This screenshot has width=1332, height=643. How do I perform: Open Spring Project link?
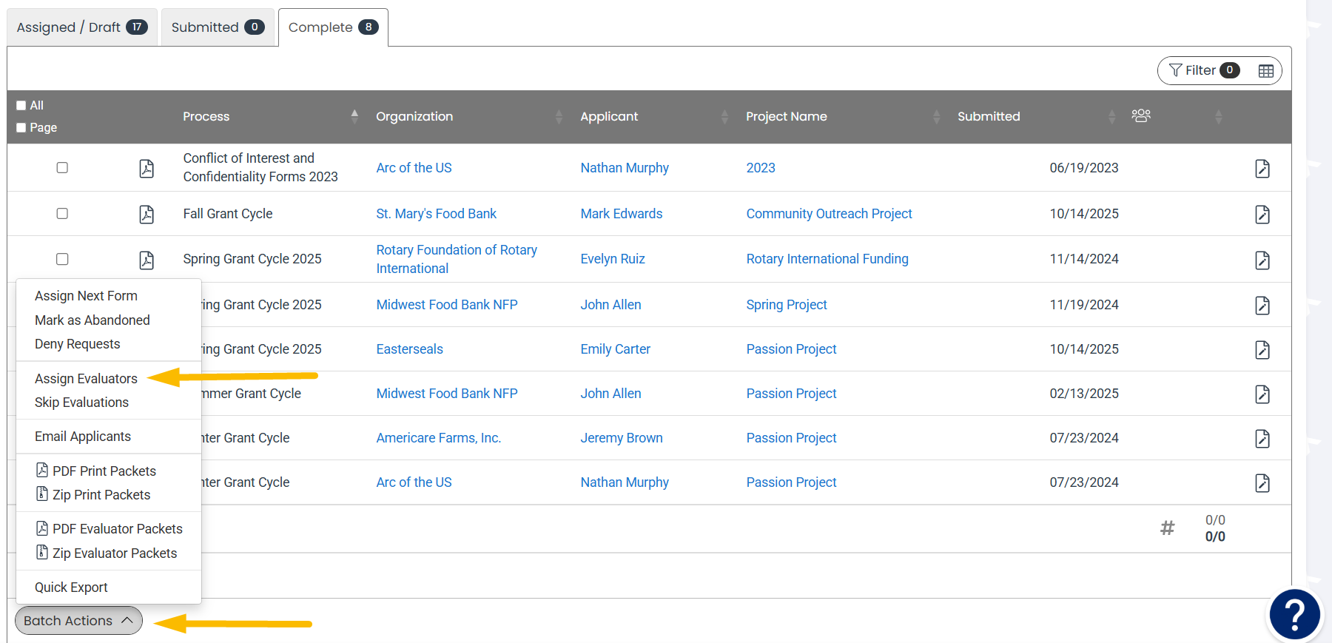787,305
